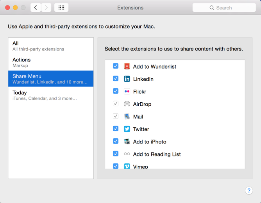
Task: Show all preferences grid button
Action: click(61, 7)
